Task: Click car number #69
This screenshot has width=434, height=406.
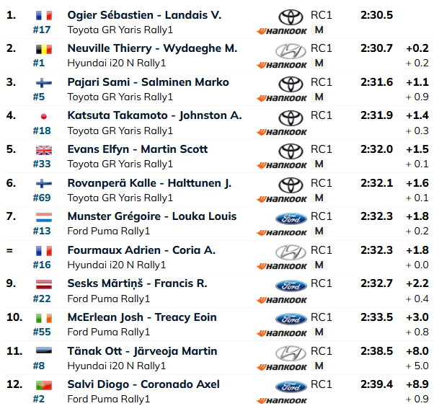Action: coord(42,198)
